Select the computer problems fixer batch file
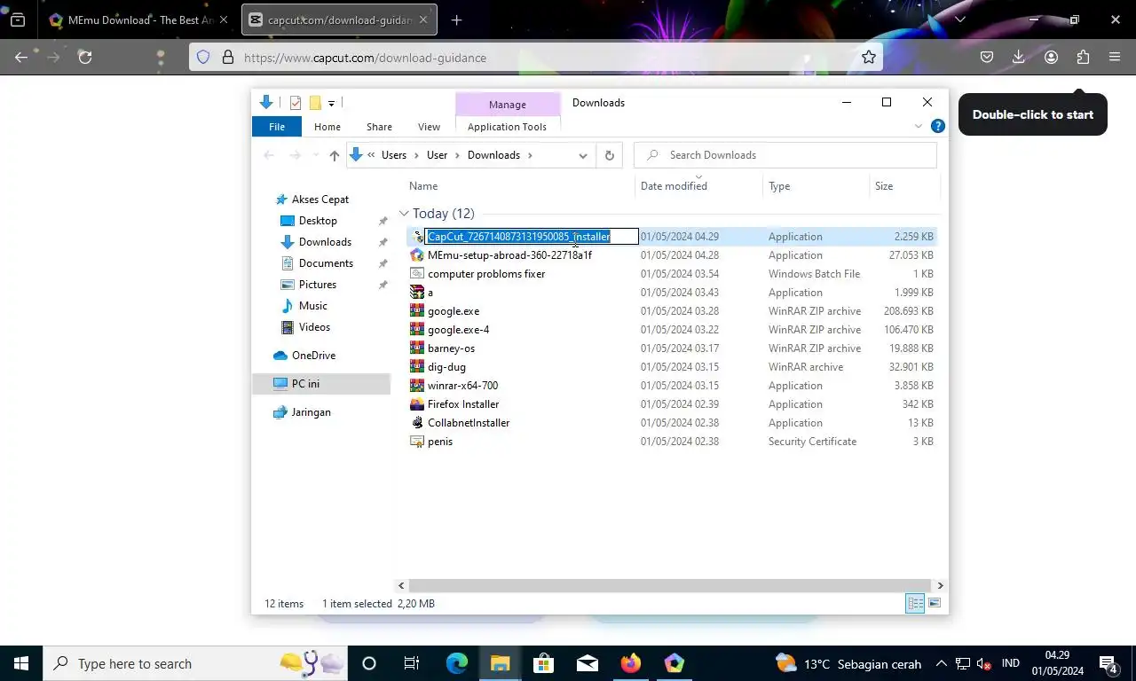1136x681 pixels. tap(486, 274)
